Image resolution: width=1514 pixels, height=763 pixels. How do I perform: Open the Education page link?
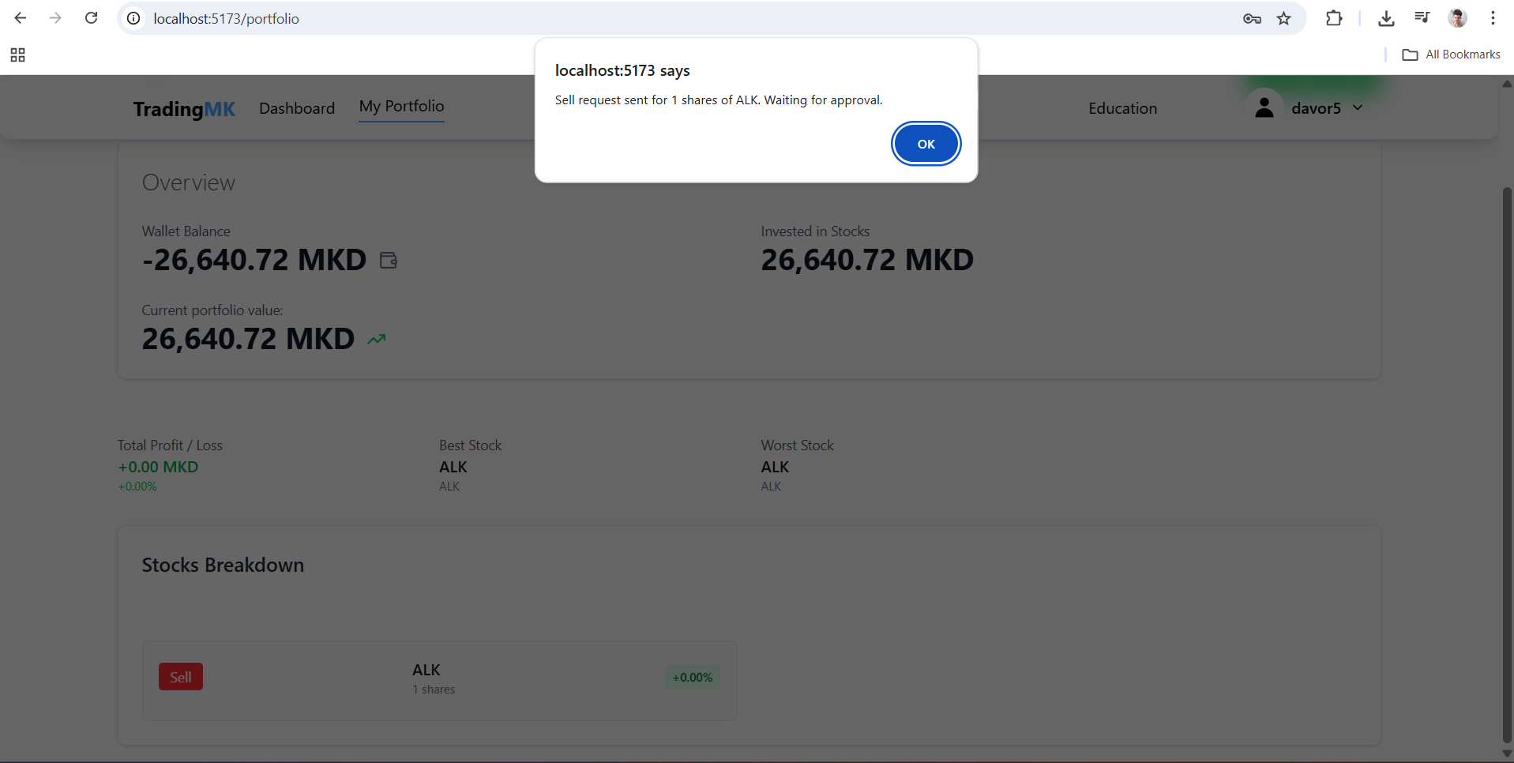click(x=1122, y=108)
